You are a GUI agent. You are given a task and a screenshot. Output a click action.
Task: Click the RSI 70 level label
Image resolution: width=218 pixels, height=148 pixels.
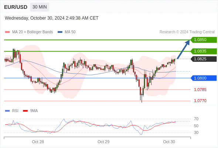[x=196, y=119]
